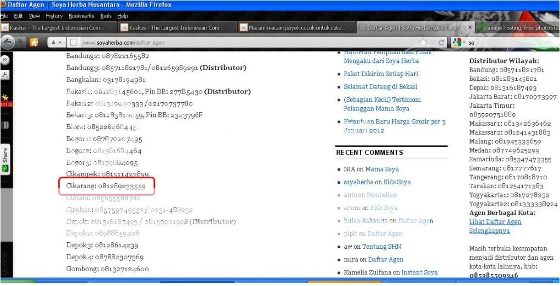The width and height of the screenshot is (560, 286).
Task: Open 'Mama Soya' comment link by NIA
Action: 382,169
